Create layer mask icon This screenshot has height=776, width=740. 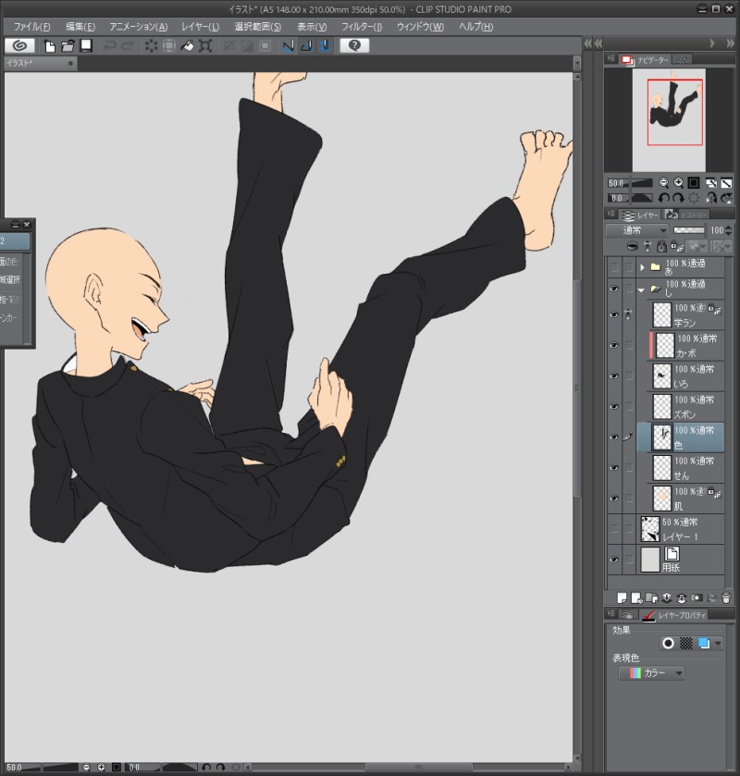[697, 597]
